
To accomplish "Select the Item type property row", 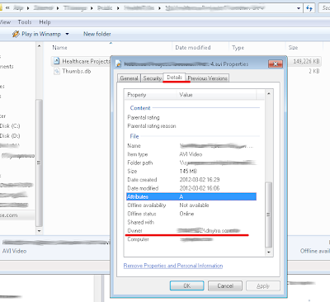I will coord(191,154).
